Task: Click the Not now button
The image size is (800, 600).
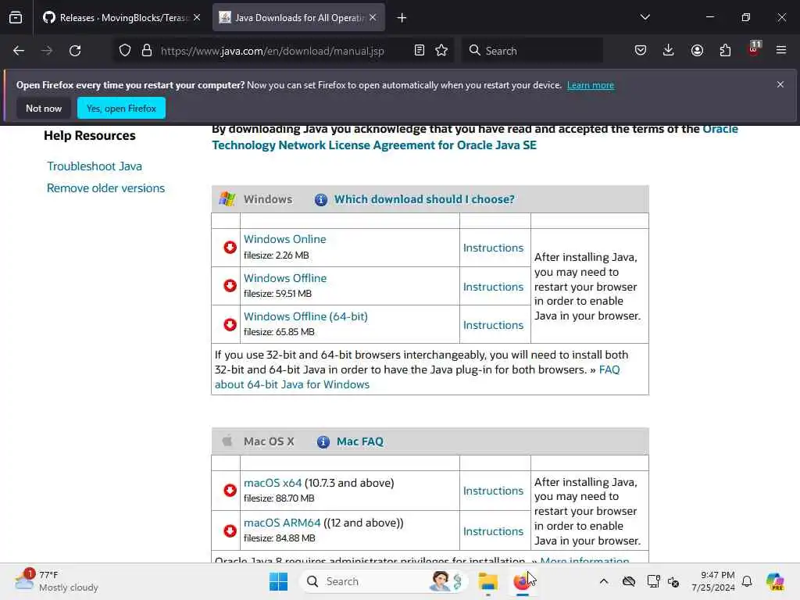Action: pos(44,109)
